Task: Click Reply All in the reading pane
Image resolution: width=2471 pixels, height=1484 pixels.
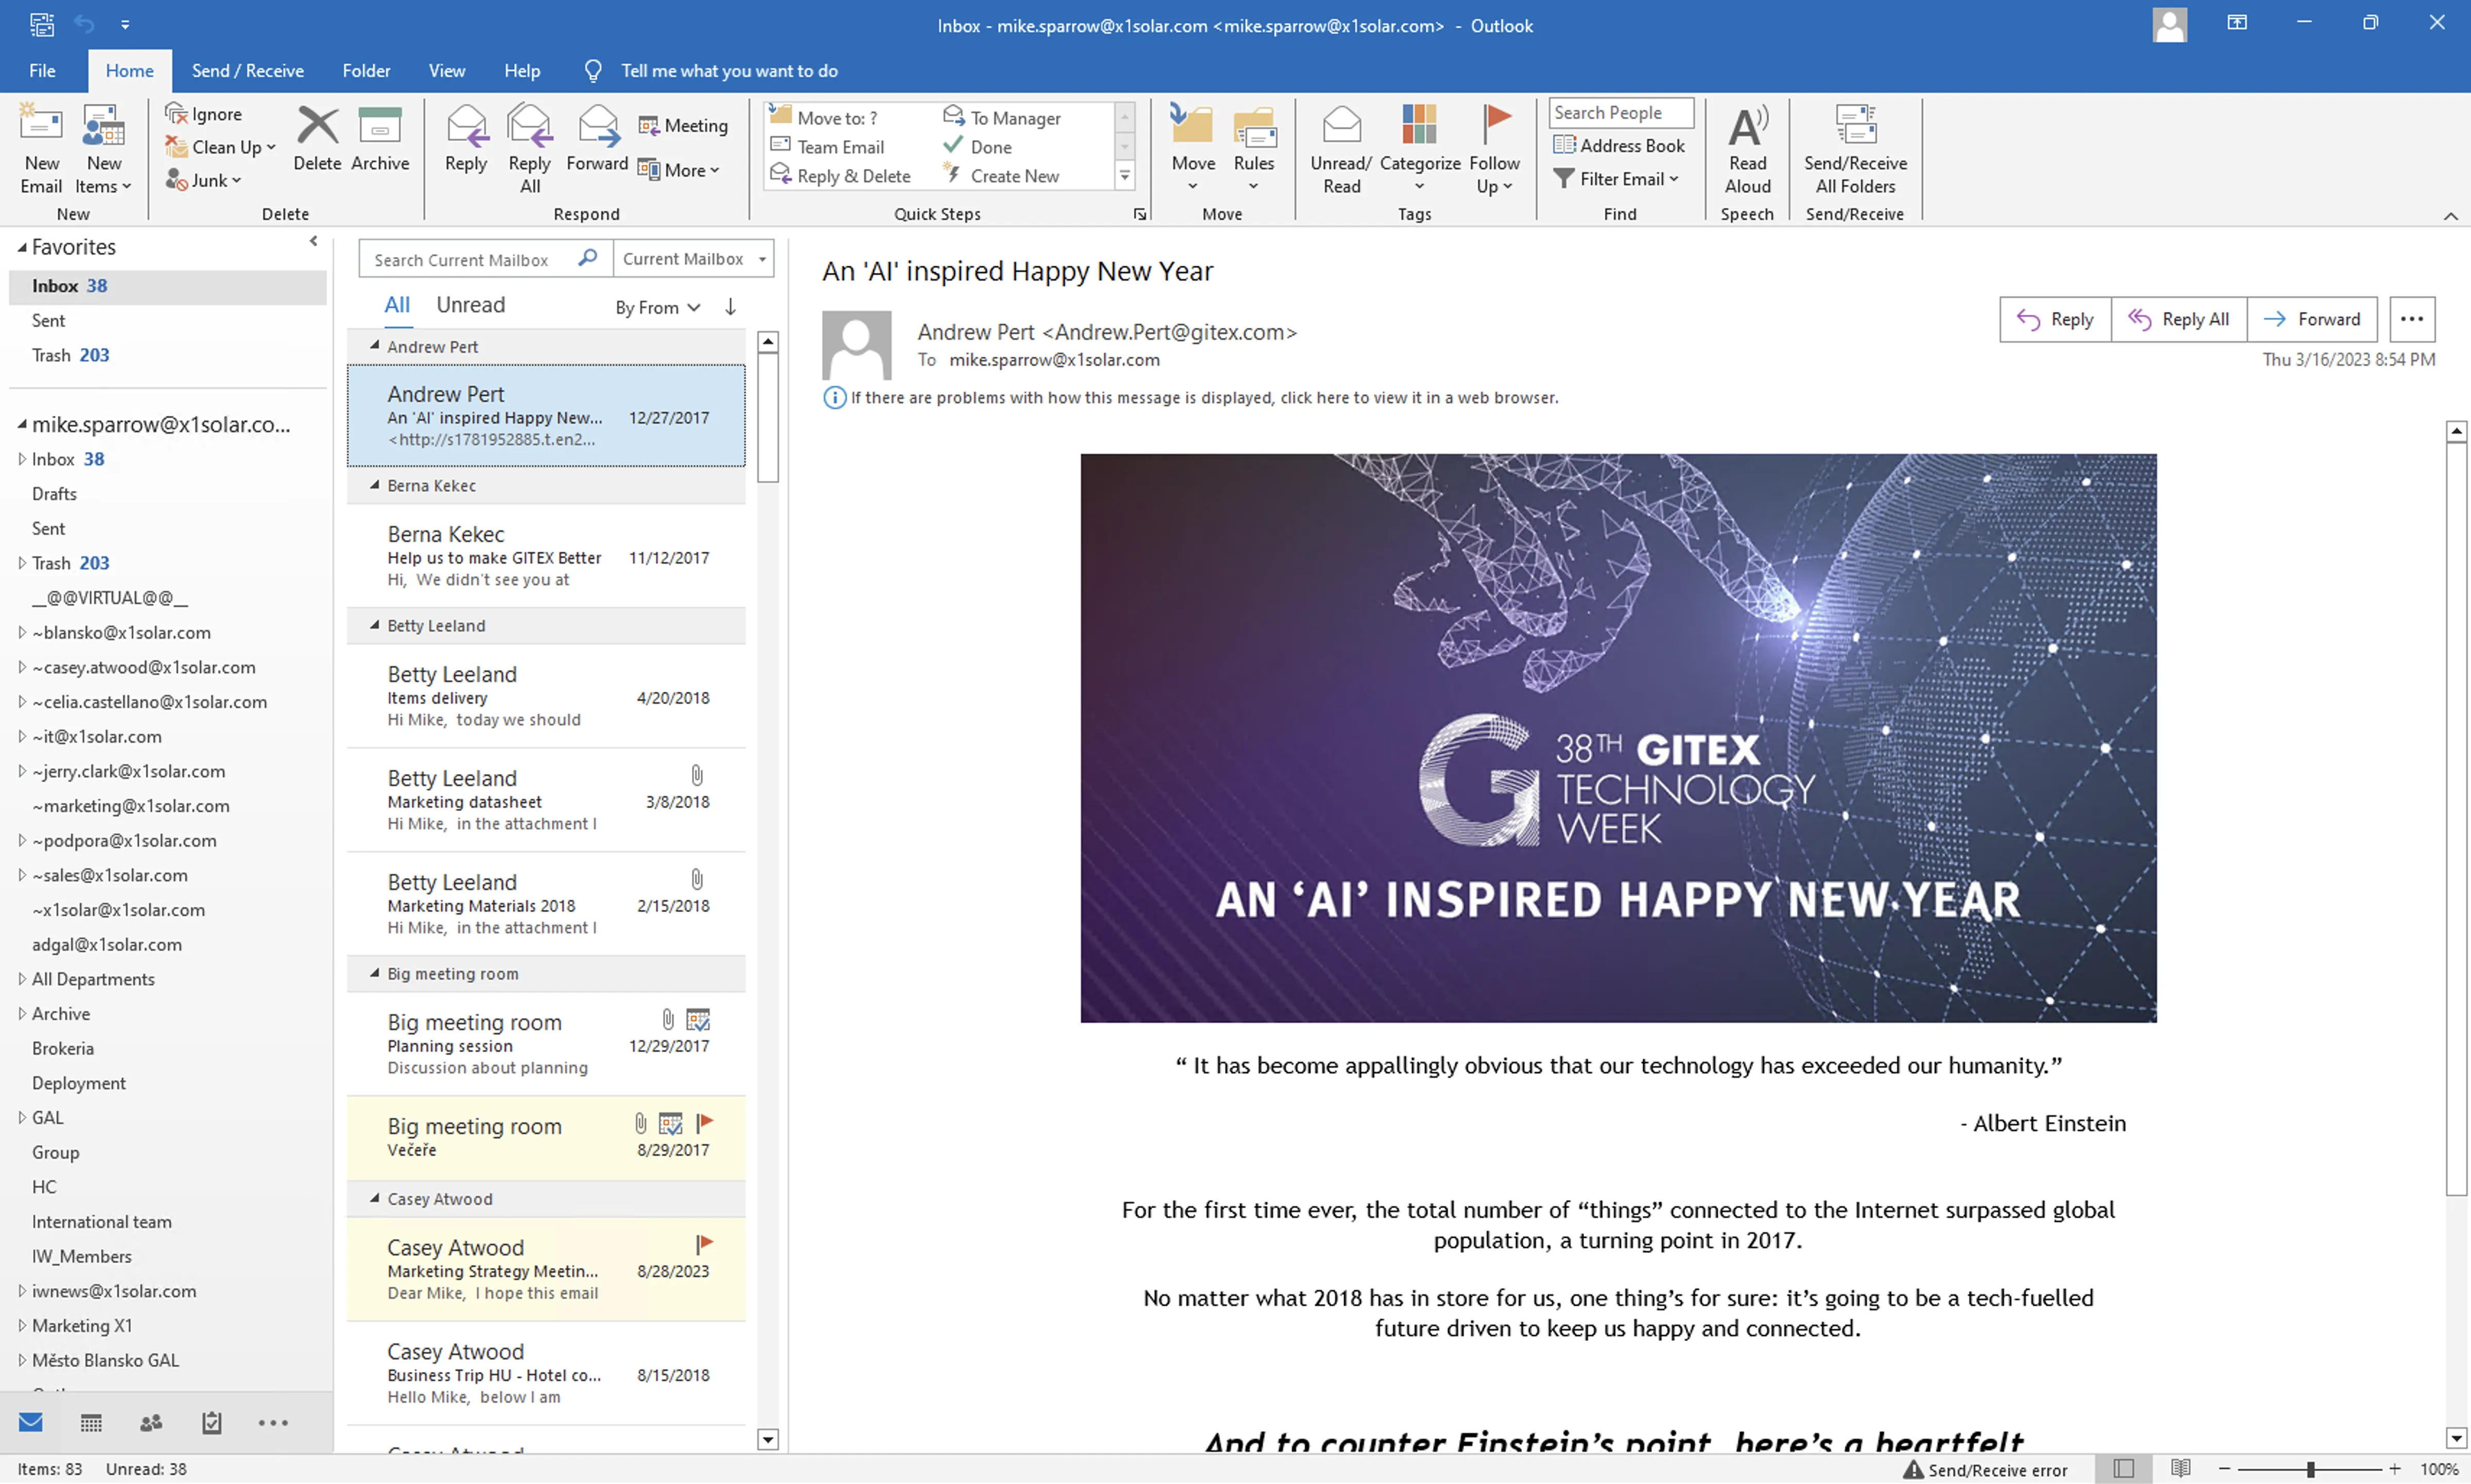Action: [2179, 319]
